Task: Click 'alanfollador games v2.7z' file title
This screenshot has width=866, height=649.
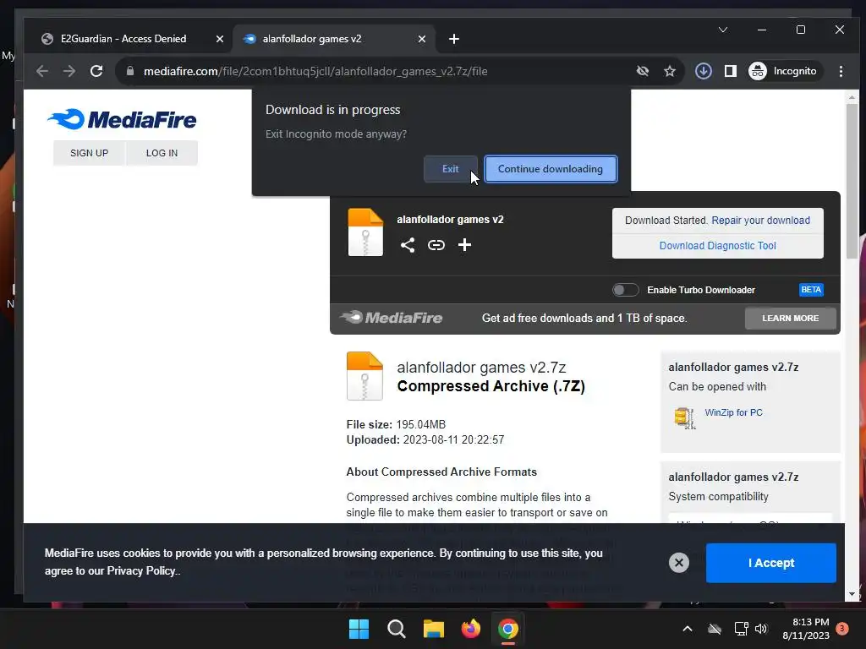Action: [481, 368]
